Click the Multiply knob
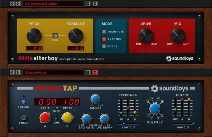Viewport: 212px width, 137px height. click(155, 109)
